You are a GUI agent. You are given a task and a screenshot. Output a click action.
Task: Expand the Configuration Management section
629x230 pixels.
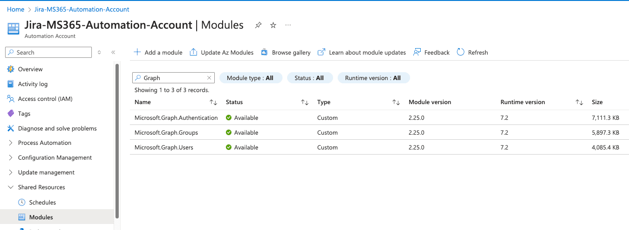[x=11, y=158]
